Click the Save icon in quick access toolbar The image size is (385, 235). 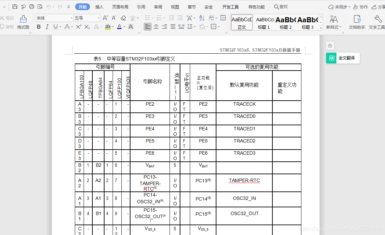[x=15, y=7]
